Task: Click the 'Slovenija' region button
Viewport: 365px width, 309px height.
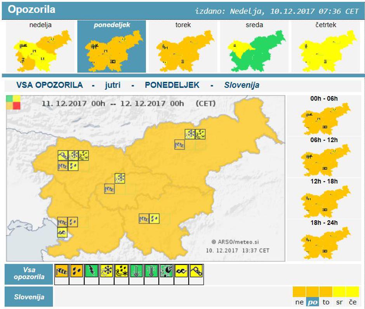Action: pyautogui.click(x=29, y=297)
